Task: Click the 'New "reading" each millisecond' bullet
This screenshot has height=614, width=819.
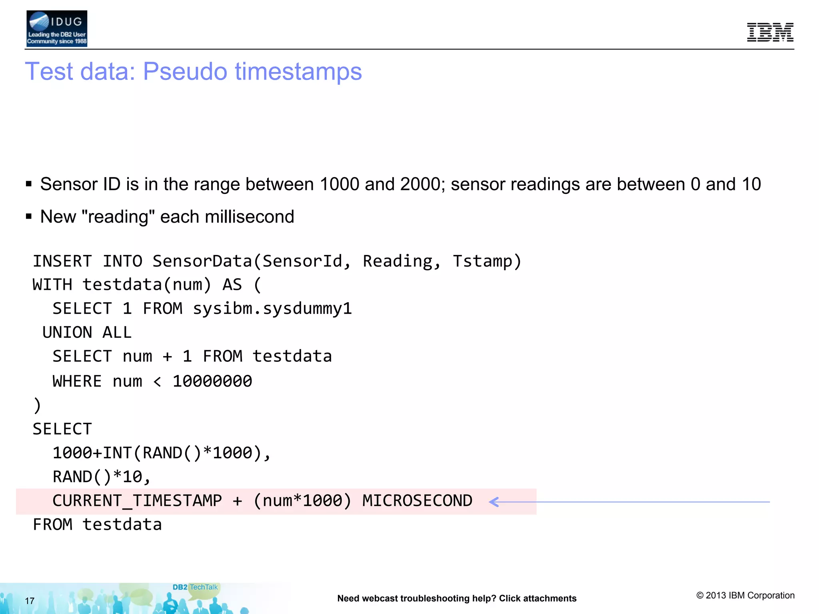Action: point(167,217)
